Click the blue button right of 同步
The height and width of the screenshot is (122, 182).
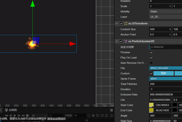[x=178, y=73]
